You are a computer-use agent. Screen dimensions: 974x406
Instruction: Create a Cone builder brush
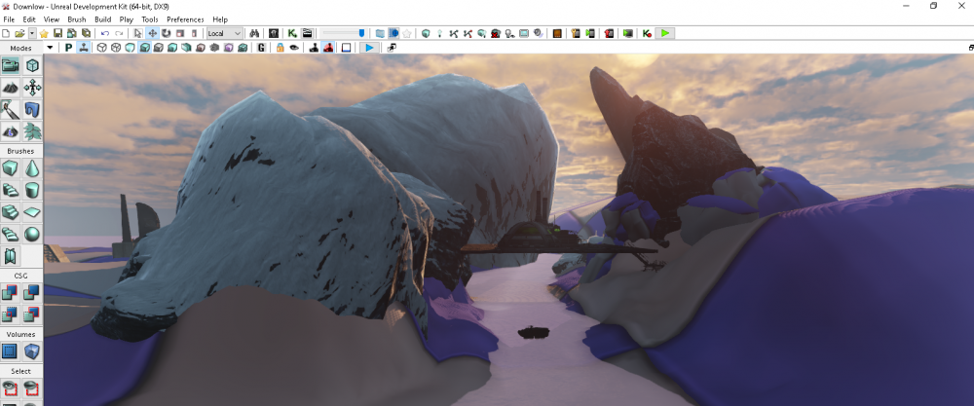(32, 168)
